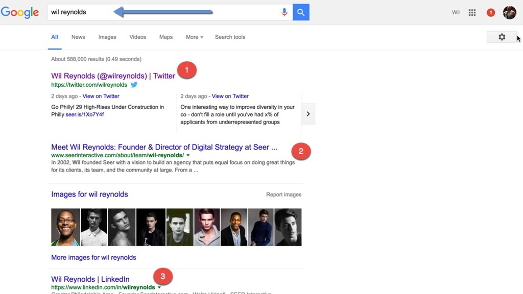Open 'Images for wil reynolds' heading

pos(89,194)
